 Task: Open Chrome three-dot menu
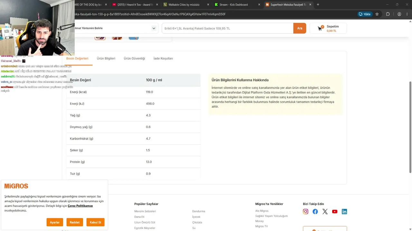coord(407,14)
